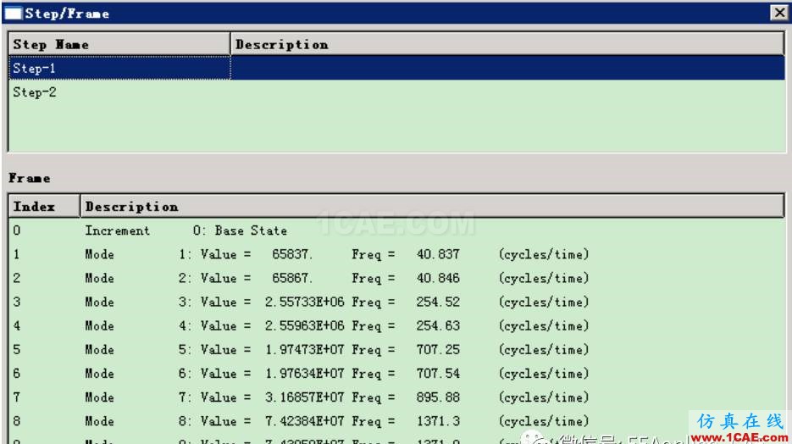The width and height of the screenshot is (792, 444).
Task: Click index cell 5 in Frame table
Action: pos(17,350)
